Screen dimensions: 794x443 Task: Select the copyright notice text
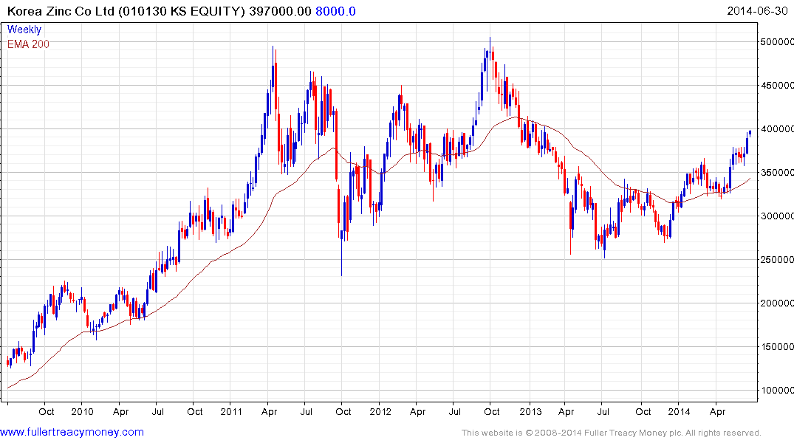[x=612, y=433]
